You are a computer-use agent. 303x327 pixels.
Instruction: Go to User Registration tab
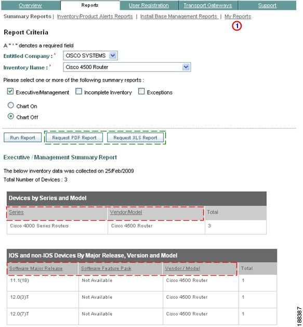tap(149, 5)
